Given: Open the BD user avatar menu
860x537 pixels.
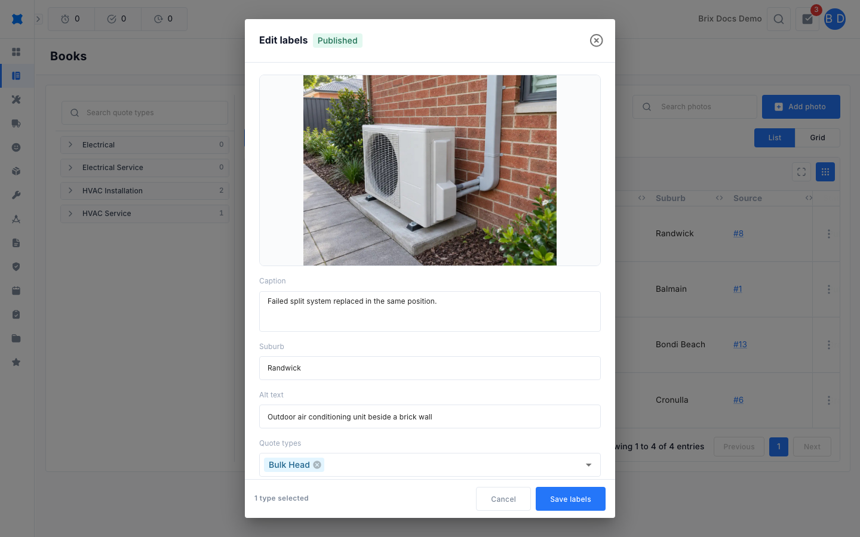Looking at the screenshot, I should click(835, 19).
